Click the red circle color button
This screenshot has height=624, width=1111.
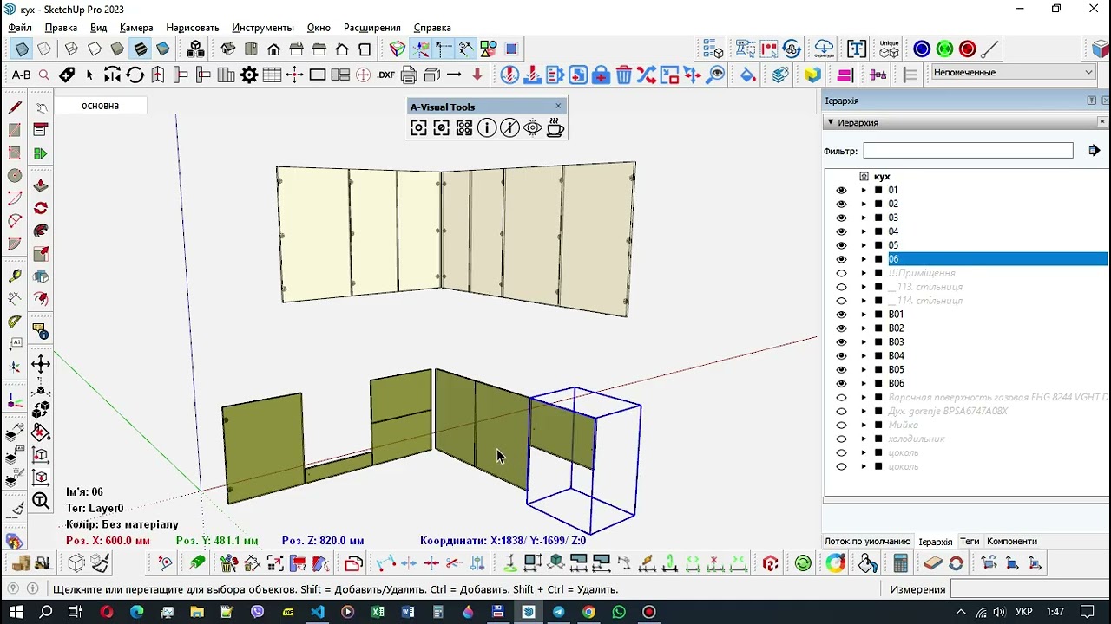coord(967,49)
